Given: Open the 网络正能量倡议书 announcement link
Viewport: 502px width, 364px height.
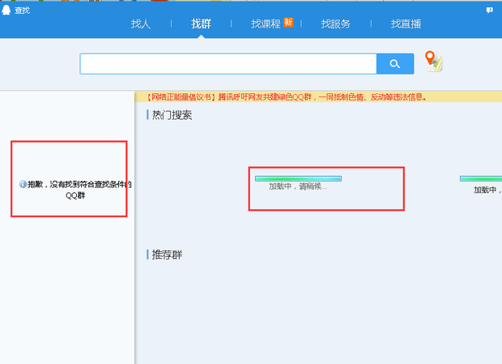Looking at the screenshot, I should (287, 96).
